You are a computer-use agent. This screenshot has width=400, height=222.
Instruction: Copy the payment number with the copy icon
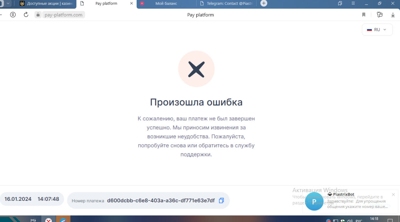(221, 200)
